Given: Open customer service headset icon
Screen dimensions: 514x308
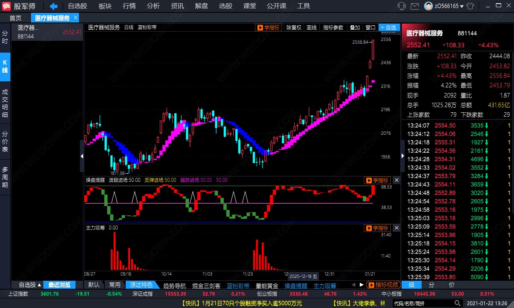Looking at the screenshot, I should tap(401, 6).
